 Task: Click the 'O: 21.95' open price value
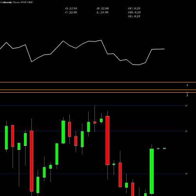[71, 9]
